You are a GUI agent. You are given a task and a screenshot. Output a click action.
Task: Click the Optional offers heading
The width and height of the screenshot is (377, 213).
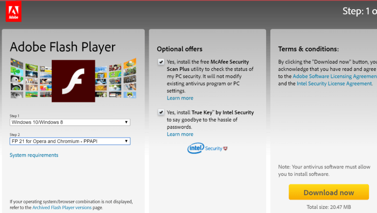pyautogui.click(x=179, y=49)
